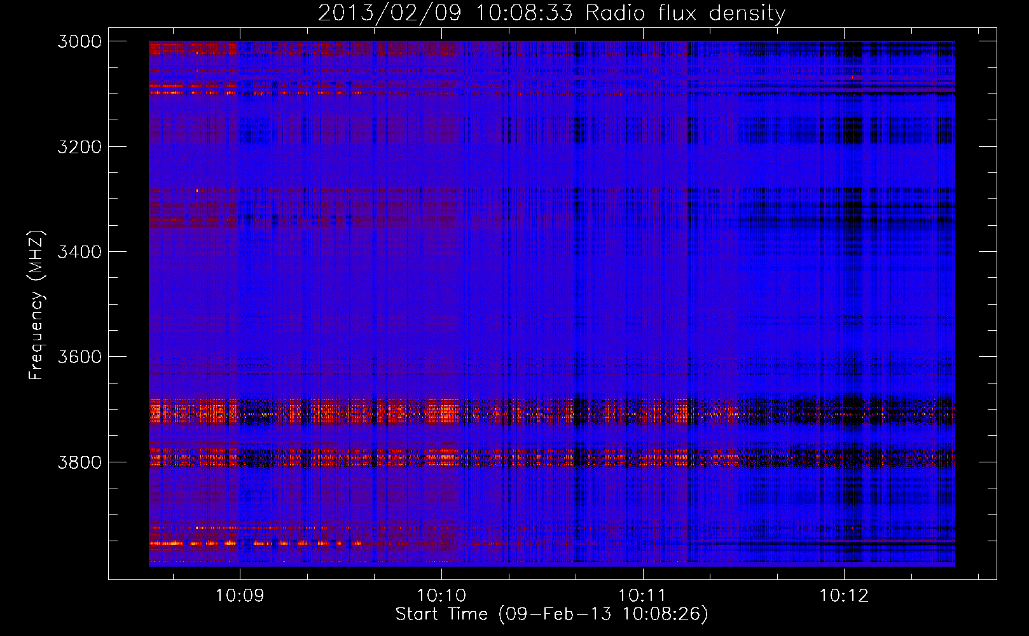This screenshot has width=1029, height=636.
Task: Select the 3400 frequency tick label
Action: click(x=79, y=252)
